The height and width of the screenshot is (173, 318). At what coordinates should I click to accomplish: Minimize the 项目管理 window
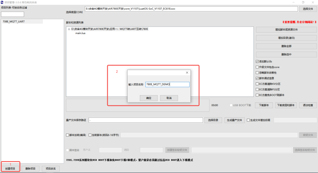click(294, 2)
